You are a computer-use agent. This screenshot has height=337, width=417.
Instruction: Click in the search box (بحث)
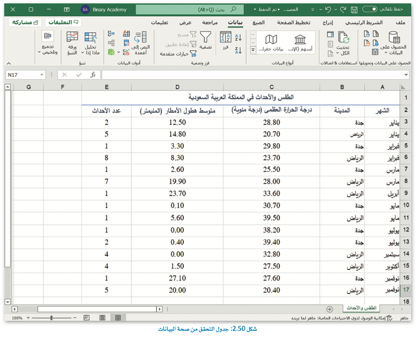point(190,10)
